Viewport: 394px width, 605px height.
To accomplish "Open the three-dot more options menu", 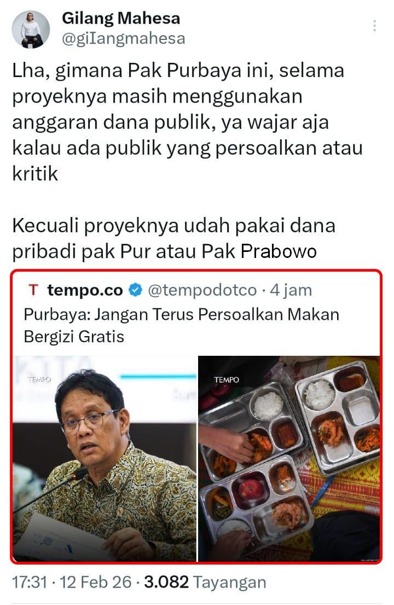I will click(374, 26).
